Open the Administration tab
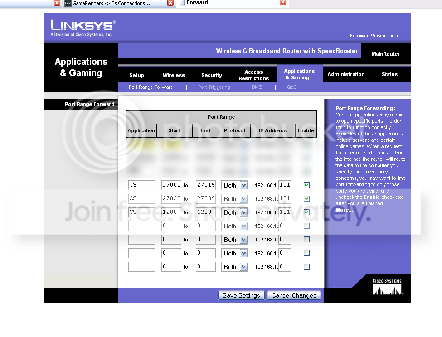 [346, 74]
